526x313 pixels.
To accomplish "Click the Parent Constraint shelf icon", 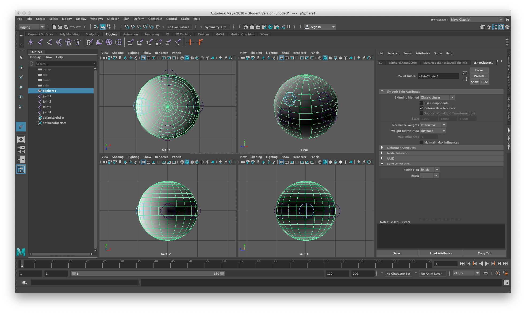I will 130,42.
